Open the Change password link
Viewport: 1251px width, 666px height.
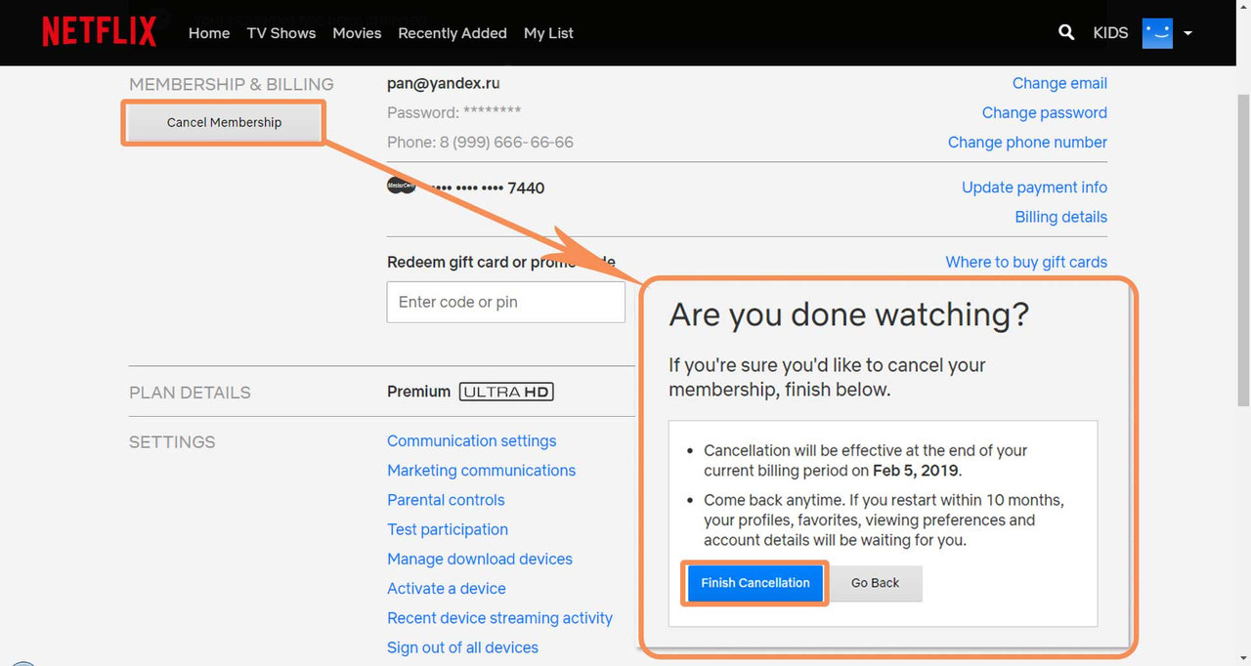(1044, 112)
